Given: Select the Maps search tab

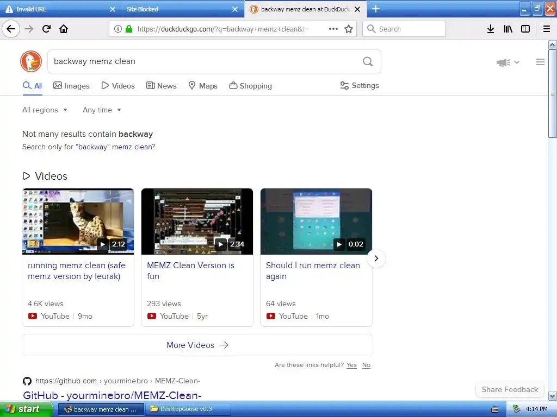Looking at the screenshot, I should [203, 86].
